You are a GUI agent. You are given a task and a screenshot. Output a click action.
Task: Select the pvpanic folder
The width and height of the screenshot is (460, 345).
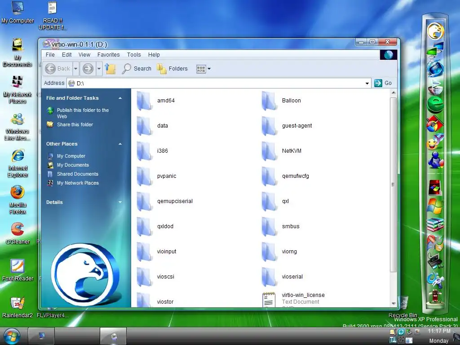(157, 176)
